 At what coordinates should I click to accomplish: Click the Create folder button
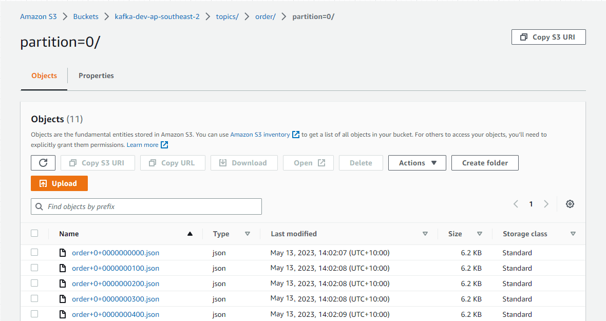click(485, 163)
